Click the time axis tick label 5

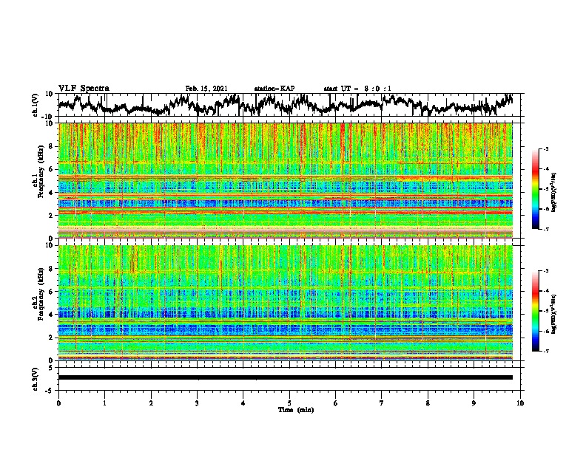coord(289,403)
